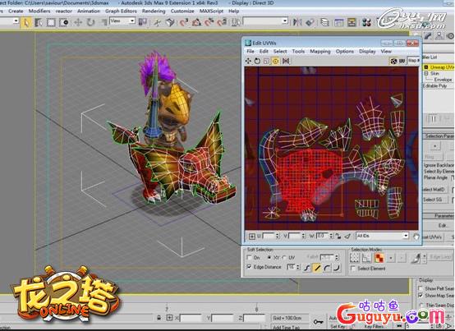The width and height of the screenshot is (455, 331).
Task: Open the Options menu in Edit UVWs
Action: pyautogui.click(x=345, y=52)
